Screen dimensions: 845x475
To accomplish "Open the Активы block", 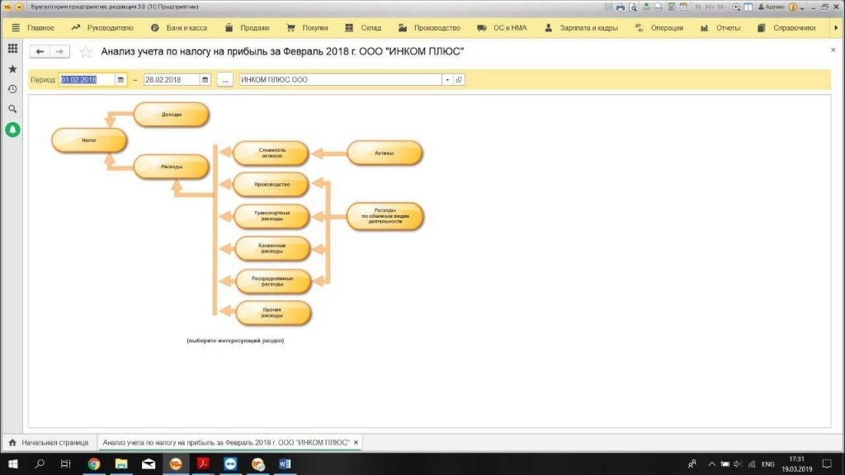I will pyautogui.click(x=385, y=153).
